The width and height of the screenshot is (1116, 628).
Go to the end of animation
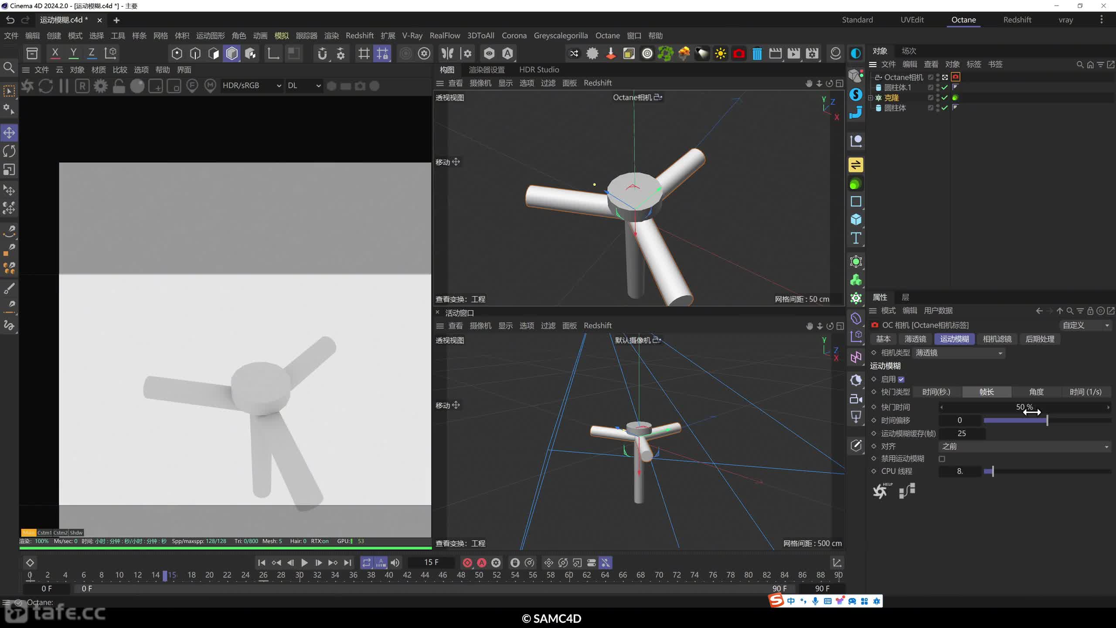click(347, 563)
